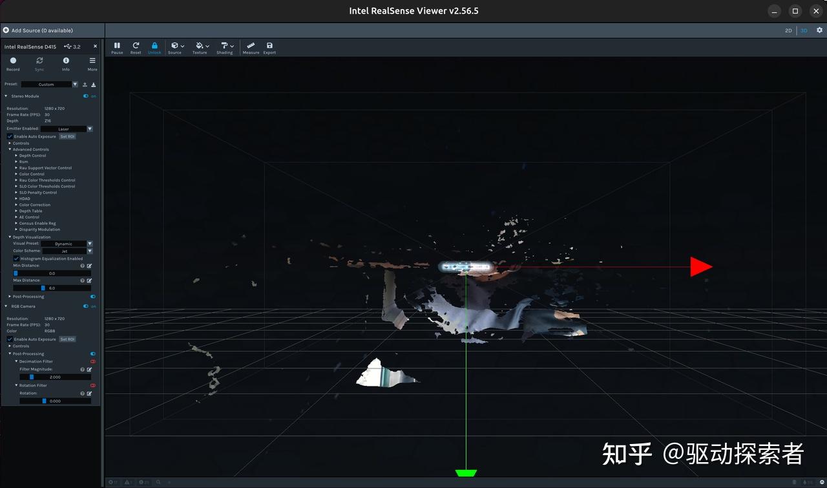This screenshot has height=488, width=827.
Task: Start recording with the Record button
Action: pyautogui.click(x=13, y=61)
